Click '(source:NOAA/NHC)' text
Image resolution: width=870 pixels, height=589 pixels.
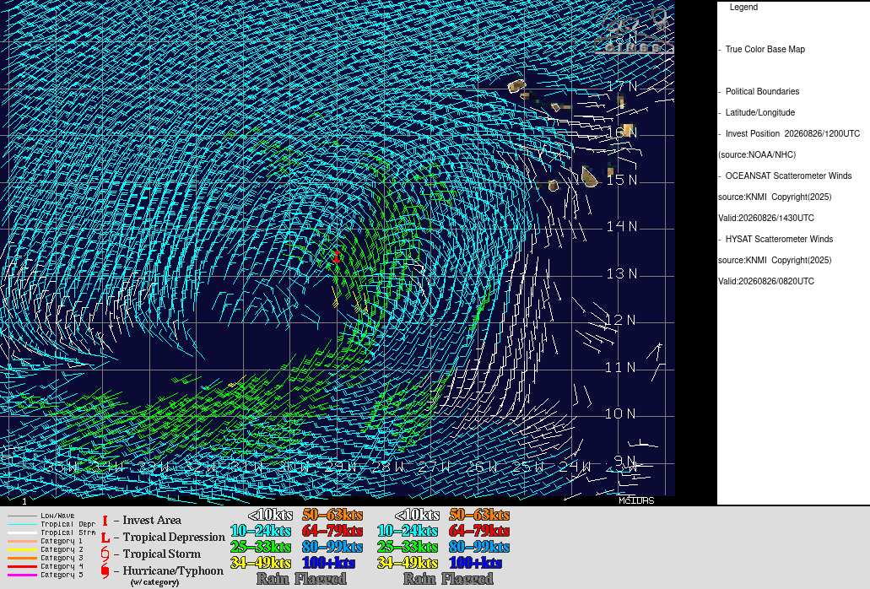click(x=757, y=154)
